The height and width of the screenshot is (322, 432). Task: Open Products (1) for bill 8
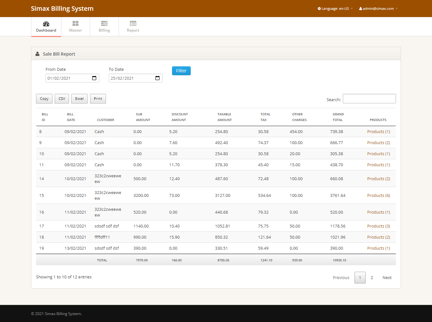coord(379,131)
